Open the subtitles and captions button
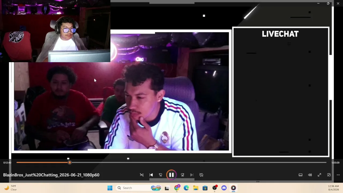The image size is (343, 193). click(x=301, y=175)
